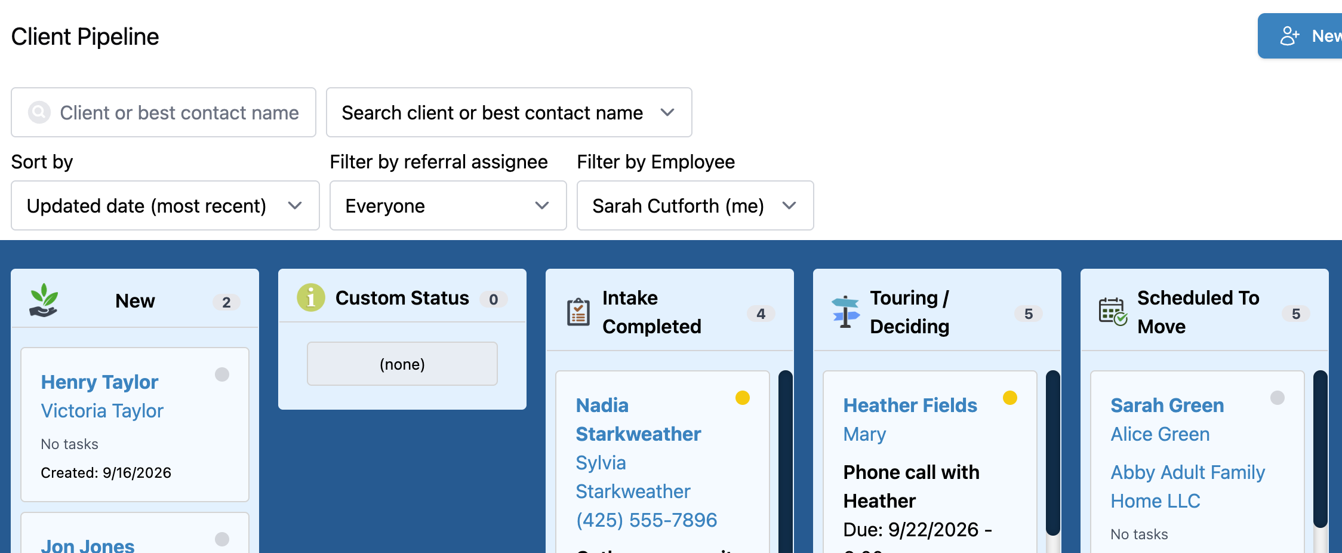The width and height of the screenshot is (1342, 553).
Task: Click the plant-in-hand icon in the New column
Action: tap(44, 300)
